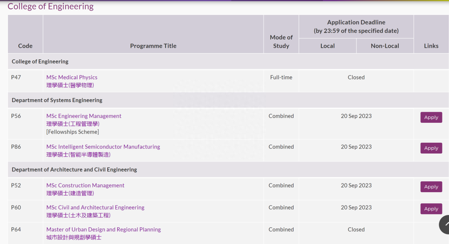This screenshot has height=244, width=449.
Task: Select the Department of Systems Engineering row
Action: (x=57, y=100)
